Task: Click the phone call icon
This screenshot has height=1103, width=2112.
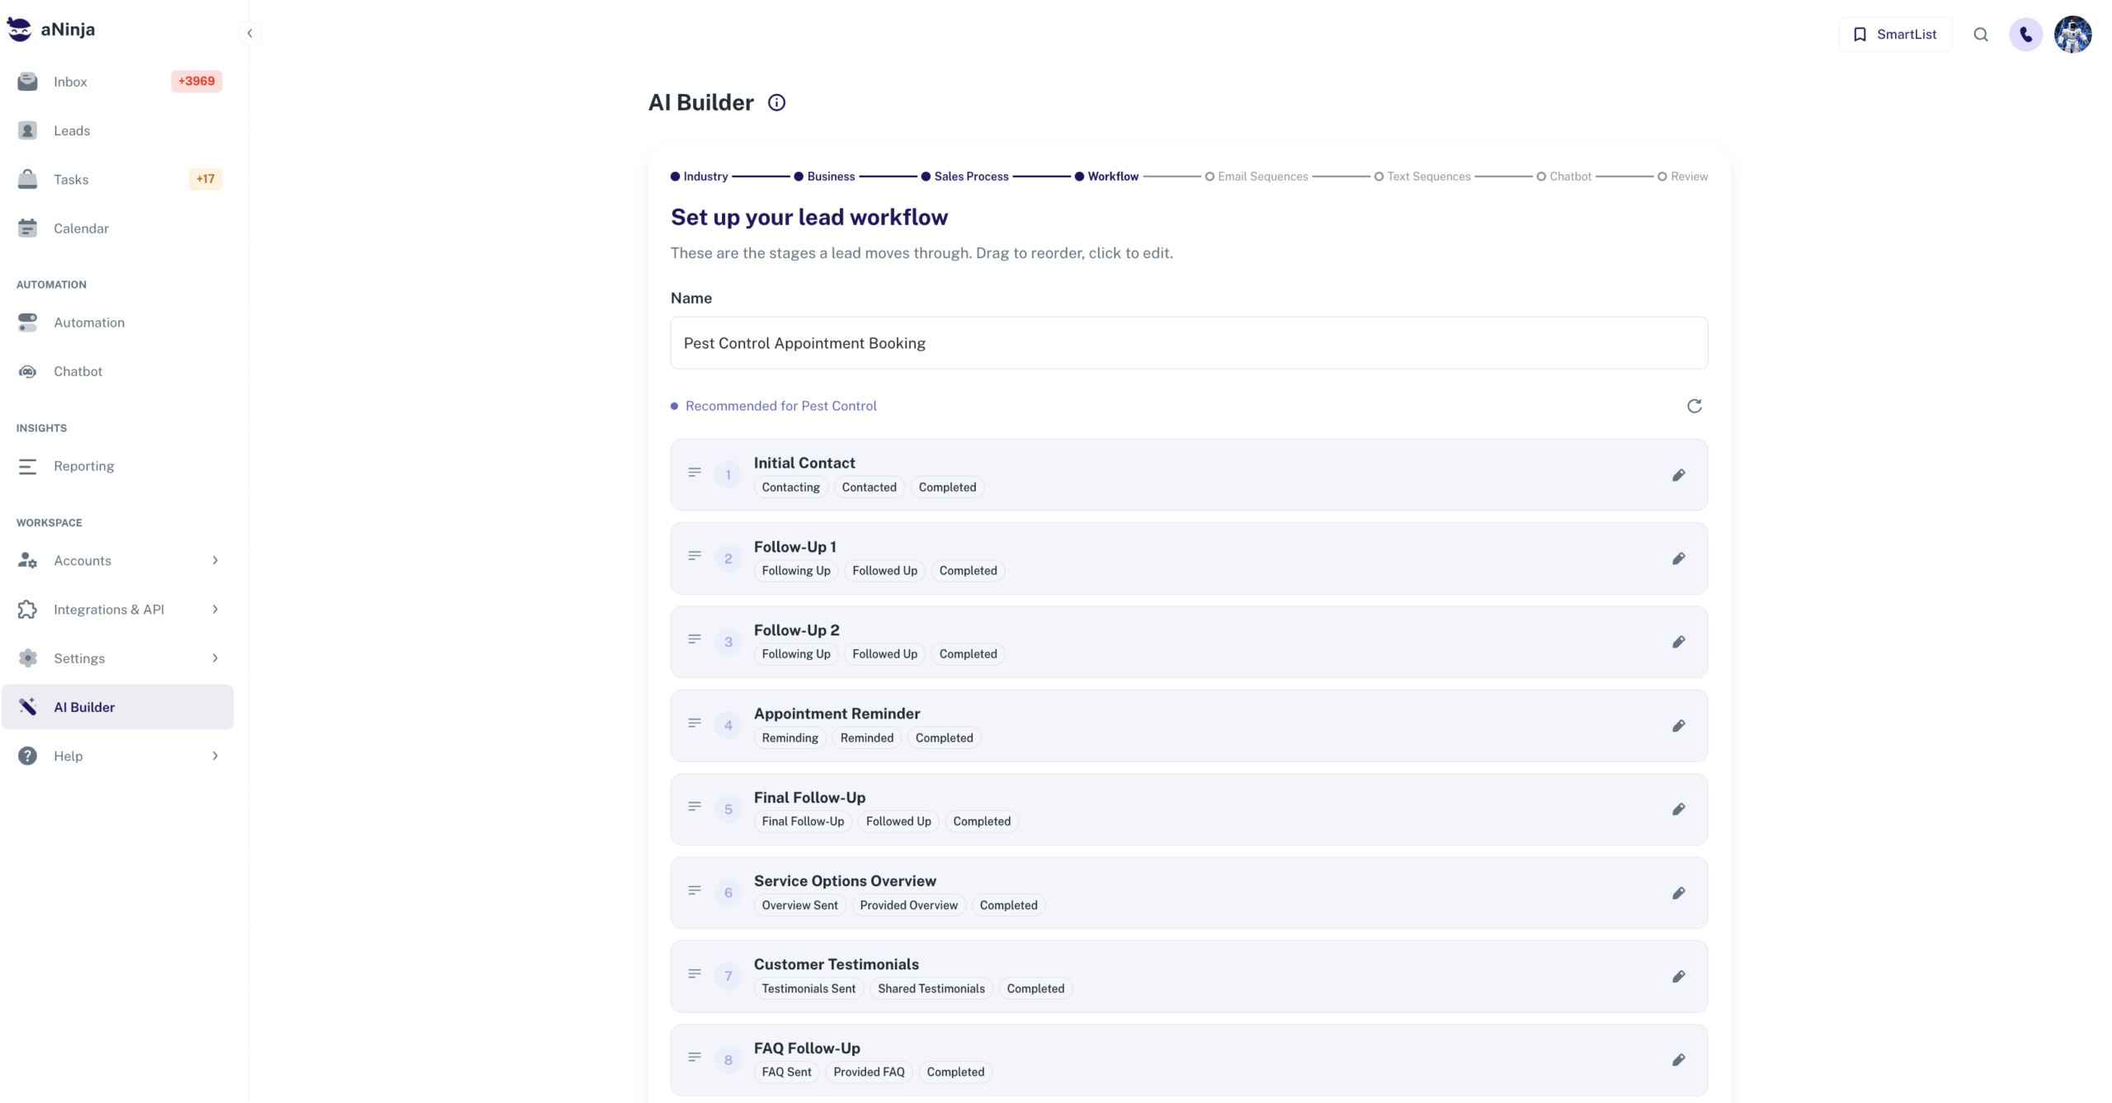Action: [x=2025, y=35]
